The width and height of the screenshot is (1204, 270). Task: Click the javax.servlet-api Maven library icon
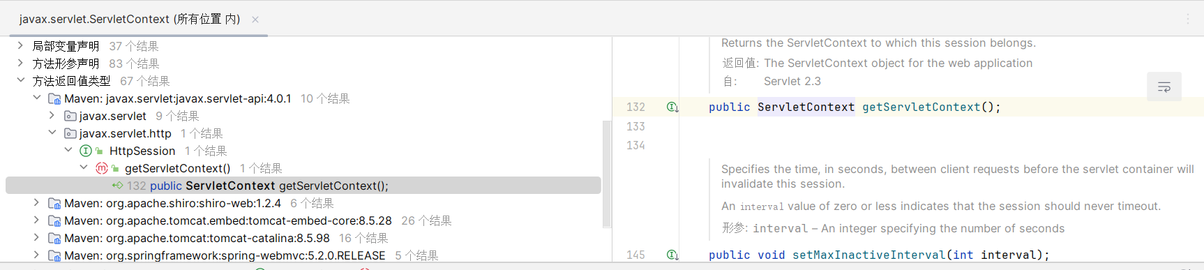click(x=54, y=98)
